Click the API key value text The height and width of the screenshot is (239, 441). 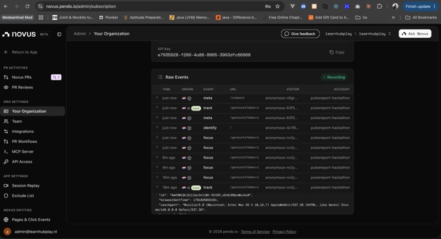coord(204,55)
